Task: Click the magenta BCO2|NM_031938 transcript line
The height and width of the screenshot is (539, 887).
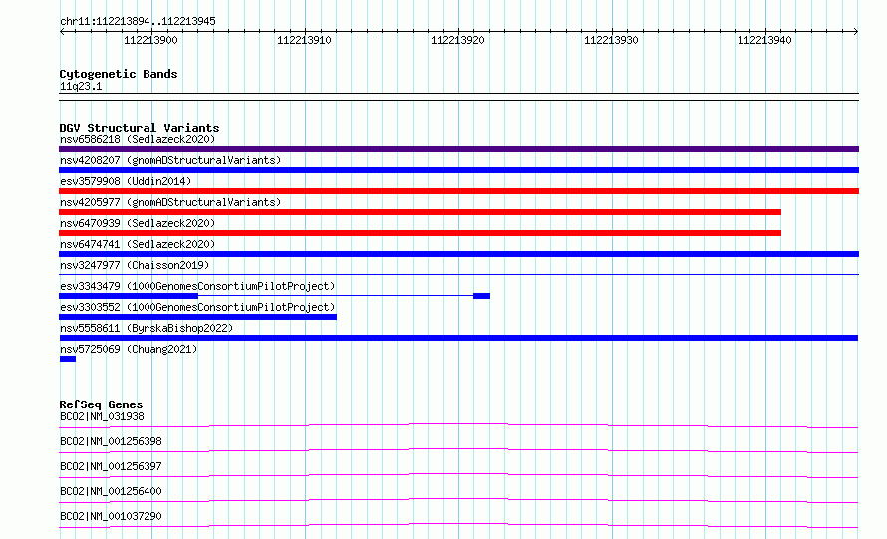Action: click(x=458, y=425)
